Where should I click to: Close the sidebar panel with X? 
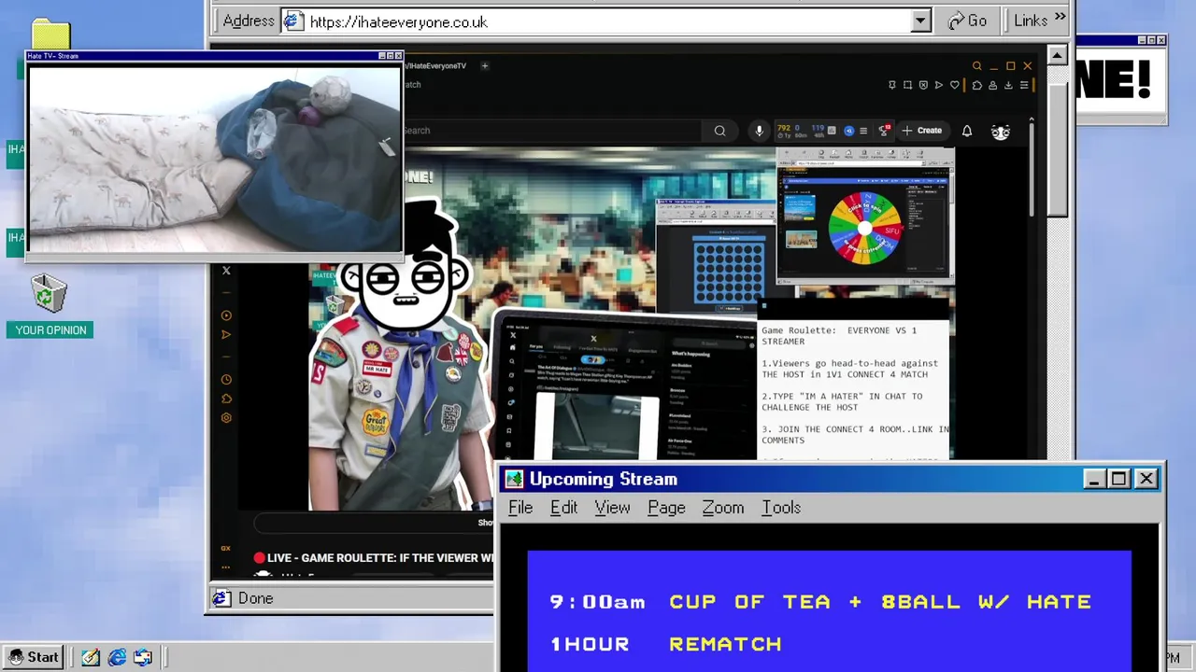[x=226, y=271]
